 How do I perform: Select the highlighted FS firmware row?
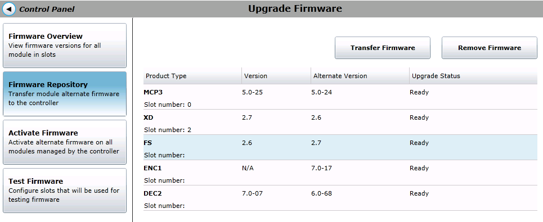point(340,147)
